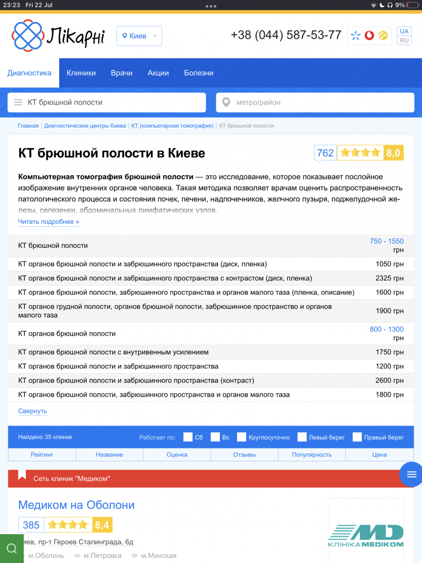
Task: Click the 1900 грн price cell
Action: pos(390,311)
